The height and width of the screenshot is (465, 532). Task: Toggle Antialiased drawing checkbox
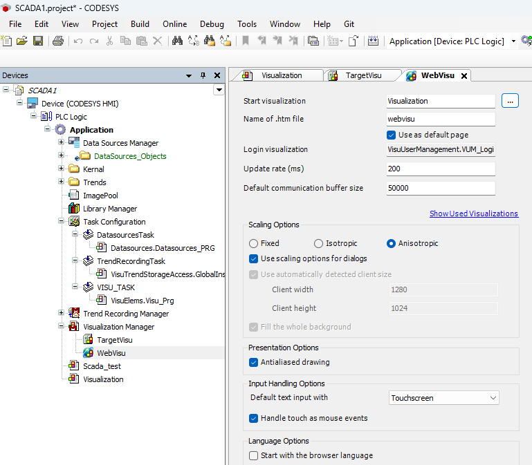tap(253, 362)
